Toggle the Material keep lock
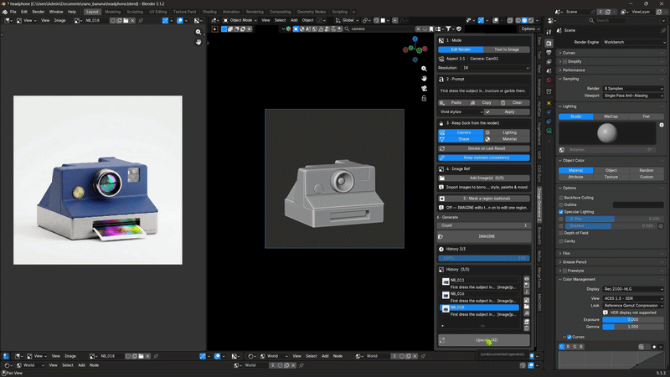 click(x=507, y=139)
